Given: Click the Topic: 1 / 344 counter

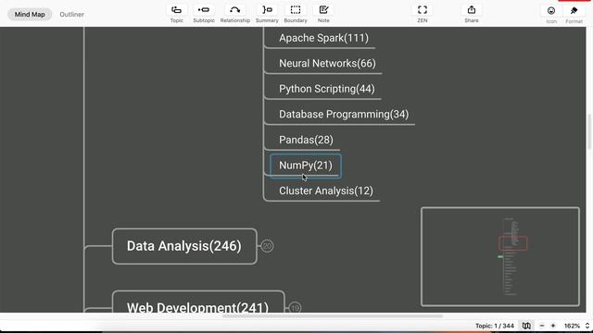Looking at the screenshot, I should (494, 326).
